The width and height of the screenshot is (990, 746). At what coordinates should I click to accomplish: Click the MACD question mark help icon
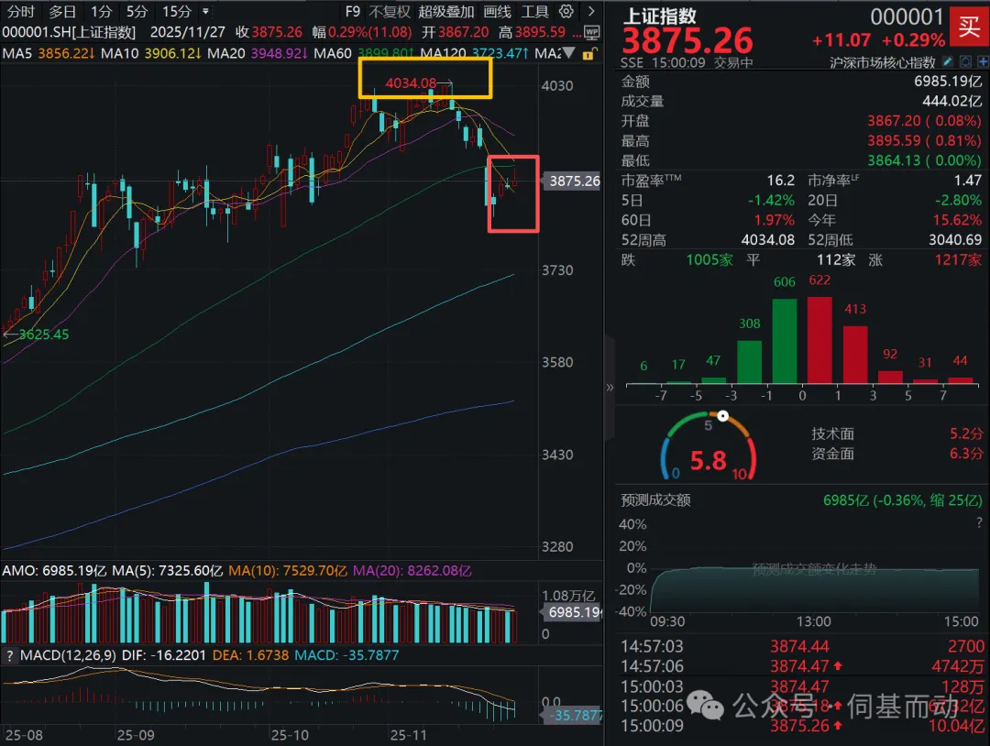(9, 655)
